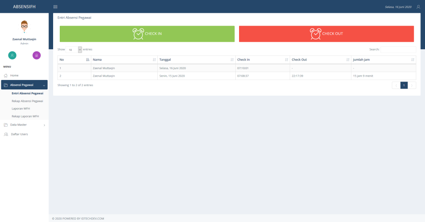This screenshot has height=222, width=425.
Task: Click the 15 jam 9 menit cell
Action: 383,76
